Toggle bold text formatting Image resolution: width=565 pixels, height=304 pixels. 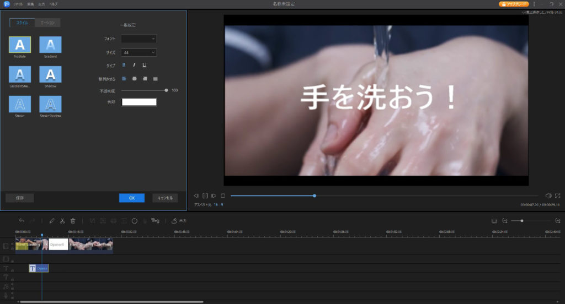(124, 65)
